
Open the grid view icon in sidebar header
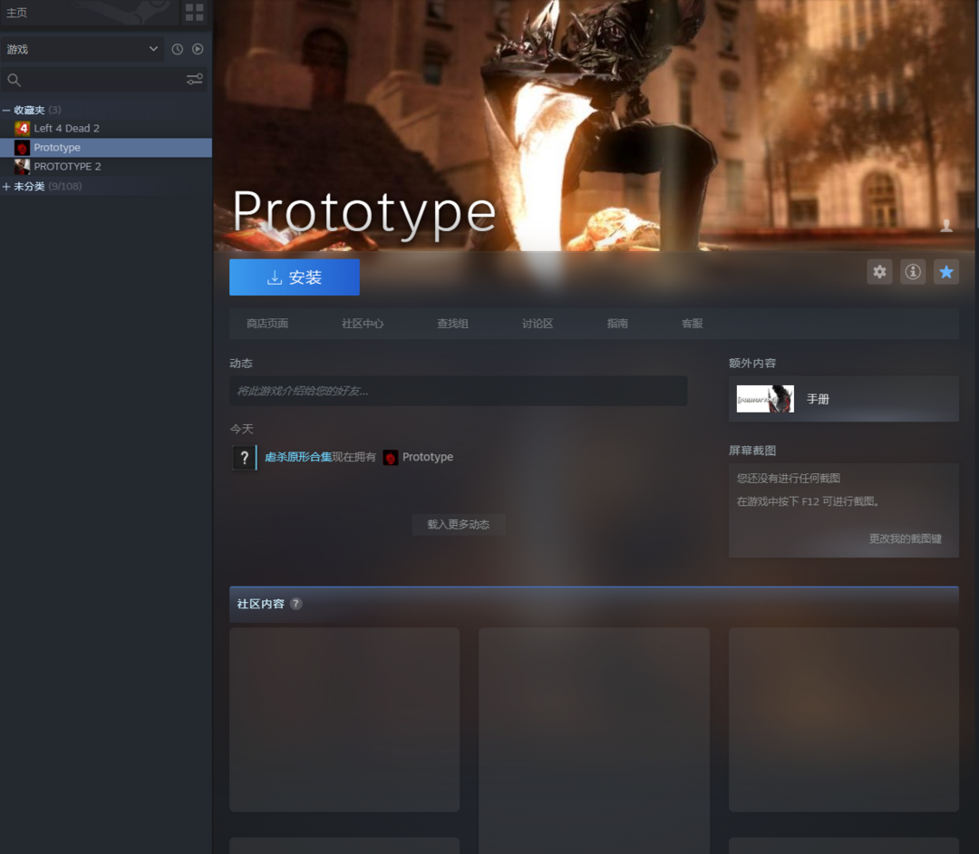(x=194, y=12)
